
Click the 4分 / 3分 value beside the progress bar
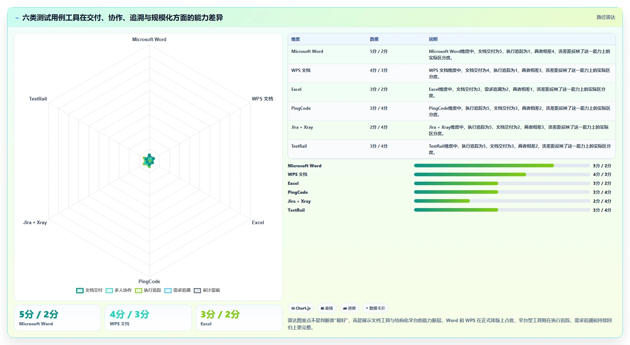(602, 174)
